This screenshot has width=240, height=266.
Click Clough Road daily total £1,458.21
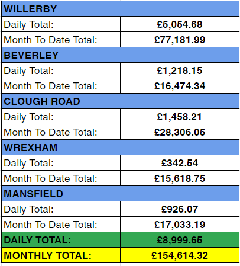[x=180, y=117]
